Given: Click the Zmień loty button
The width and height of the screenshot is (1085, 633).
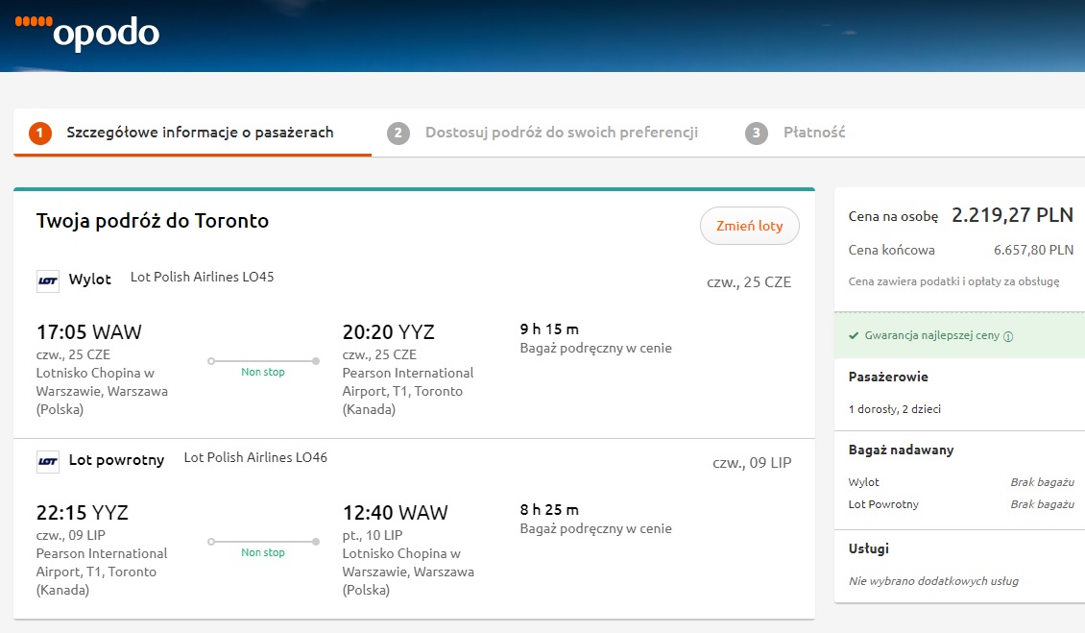Looking at the screenshot, I should [749, 226].
